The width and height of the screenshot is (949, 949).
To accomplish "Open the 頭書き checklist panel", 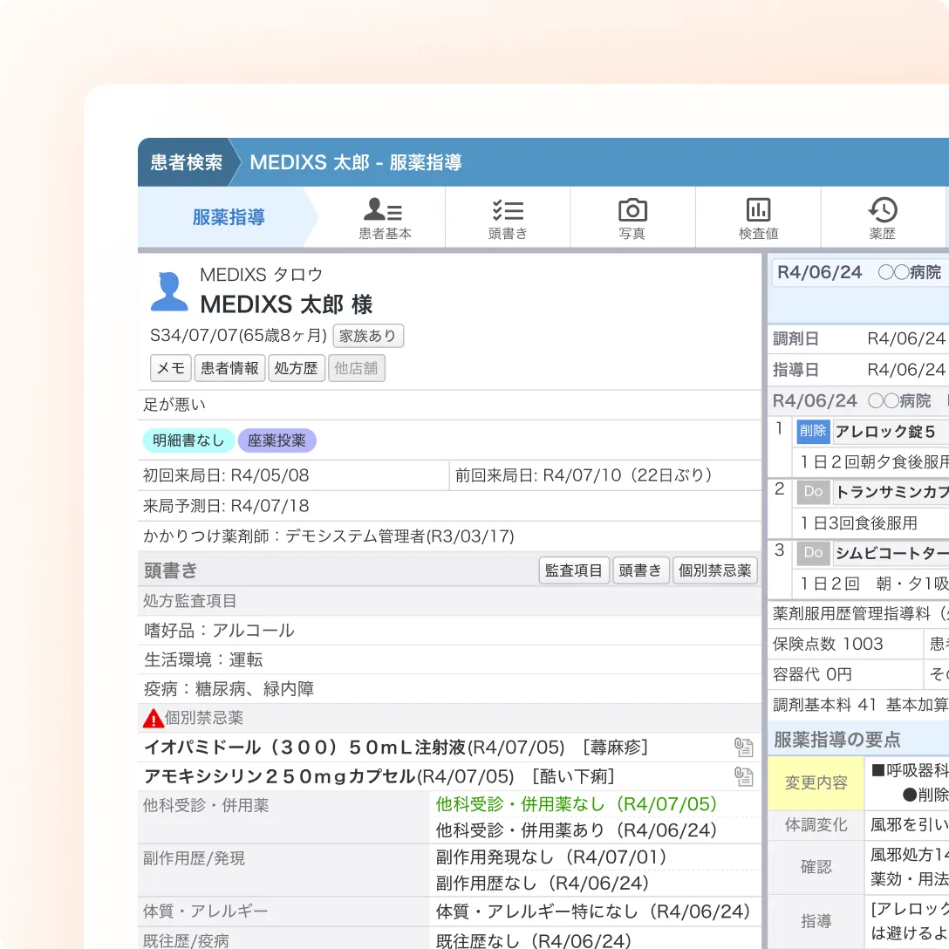I will 508,216.
